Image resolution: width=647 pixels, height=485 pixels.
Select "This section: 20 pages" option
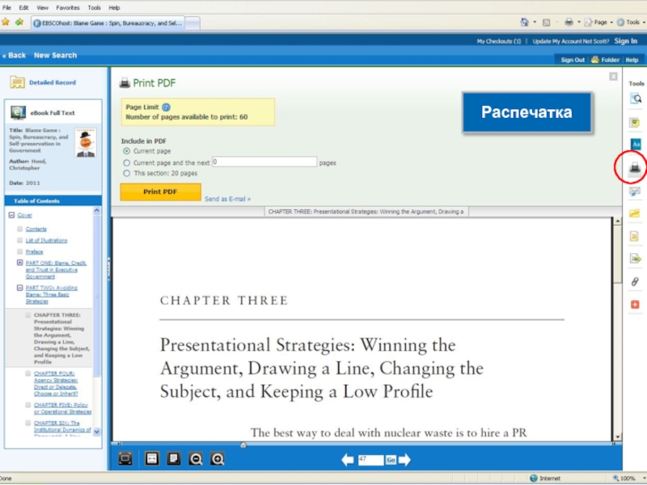[126, 173]
